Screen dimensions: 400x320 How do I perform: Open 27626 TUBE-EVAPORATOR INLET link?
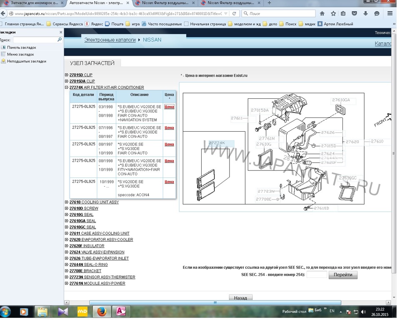pos(99,258)
